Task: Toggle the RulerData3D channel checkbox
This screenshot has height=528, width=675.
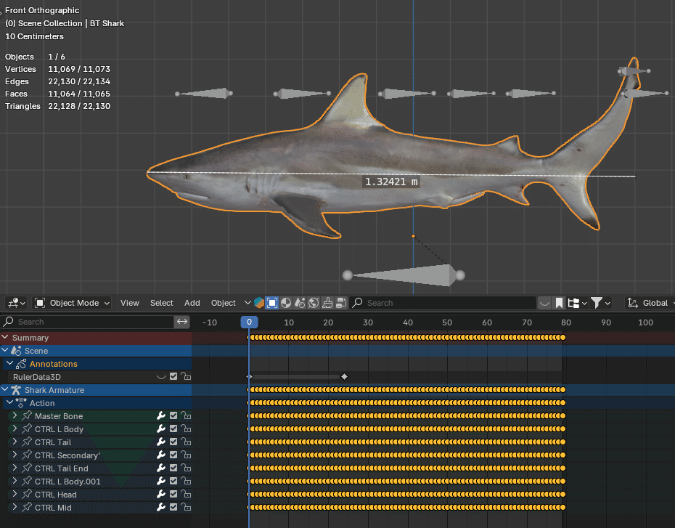Action: [173, 376]
